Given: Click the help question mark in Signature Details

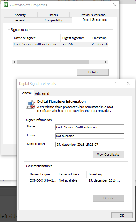Looking at the screenshot, I should [x=115, y=83].
